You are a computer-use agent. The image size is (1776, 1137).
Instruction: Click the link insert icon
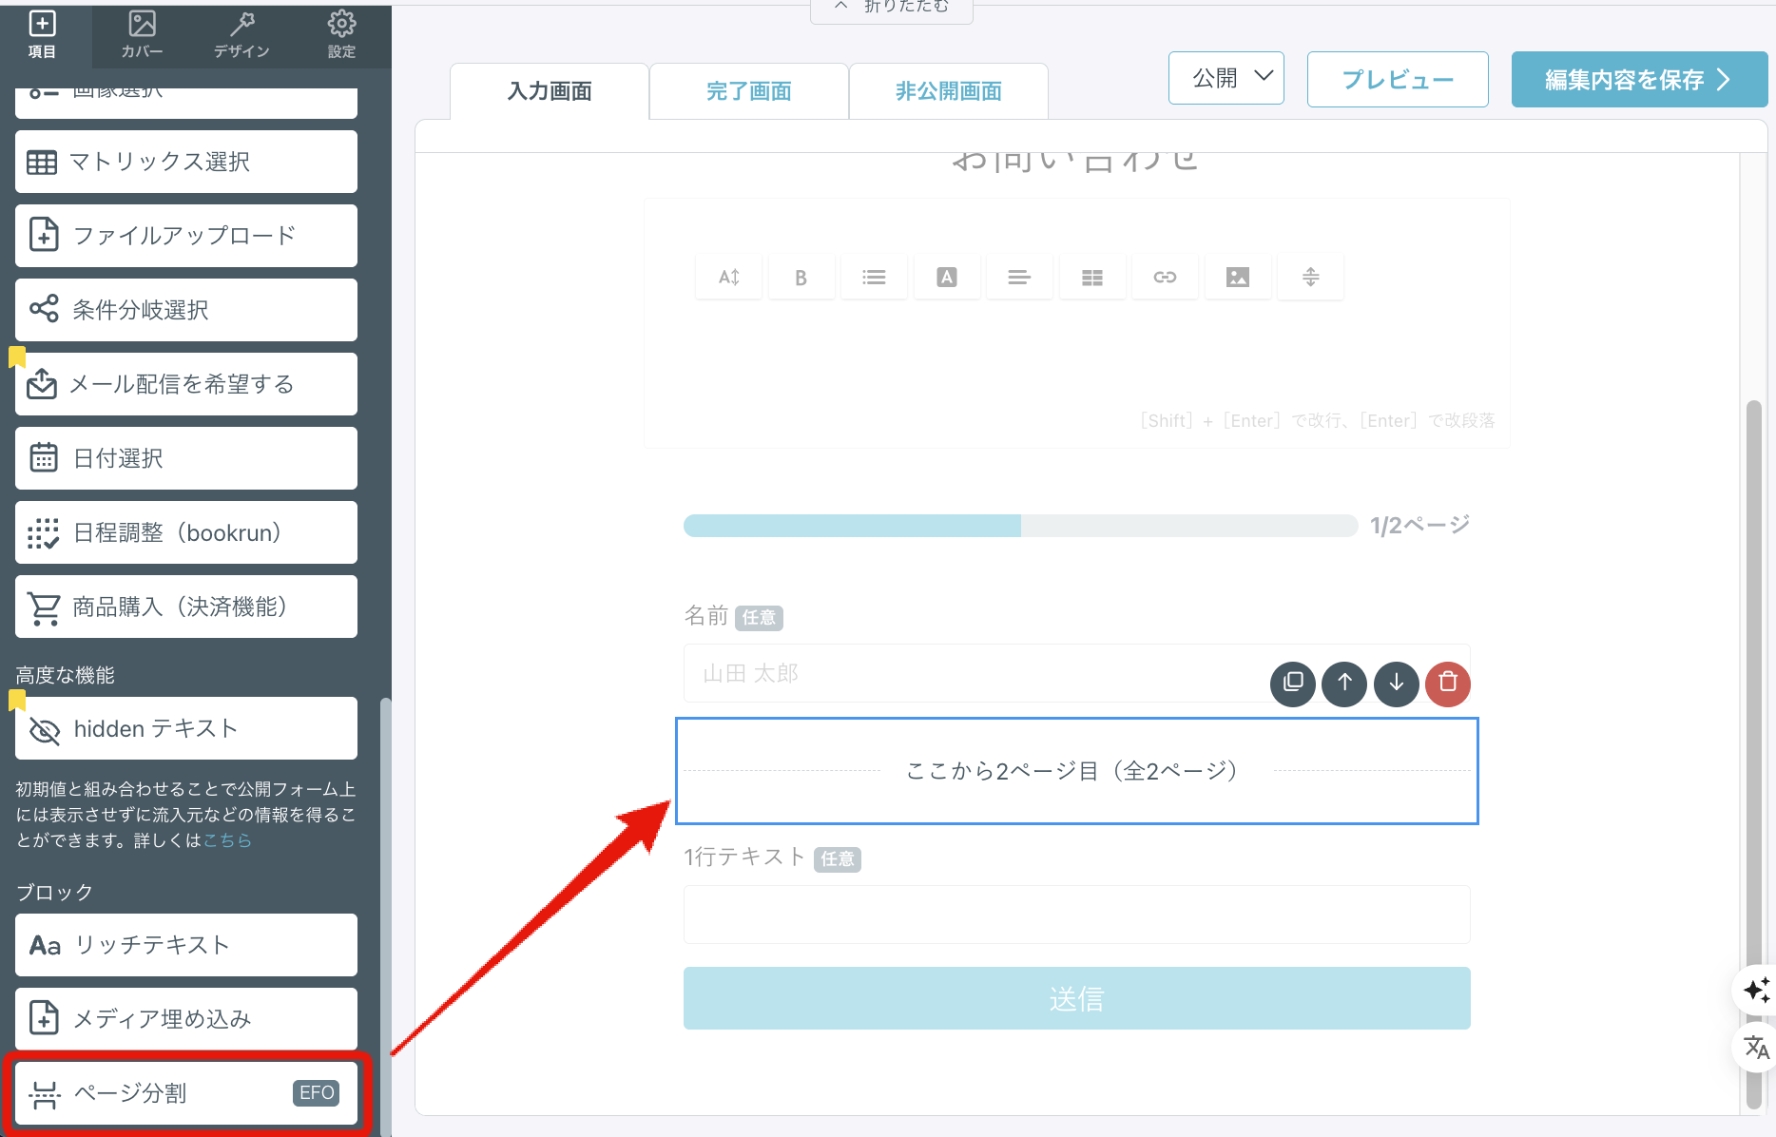point(1165,278)
